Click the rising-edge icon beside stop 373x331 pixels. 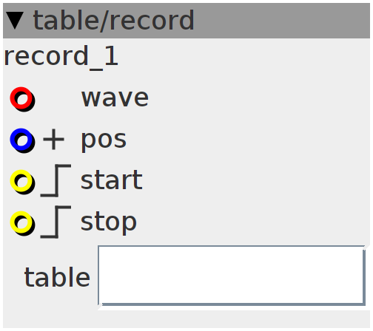56,222
